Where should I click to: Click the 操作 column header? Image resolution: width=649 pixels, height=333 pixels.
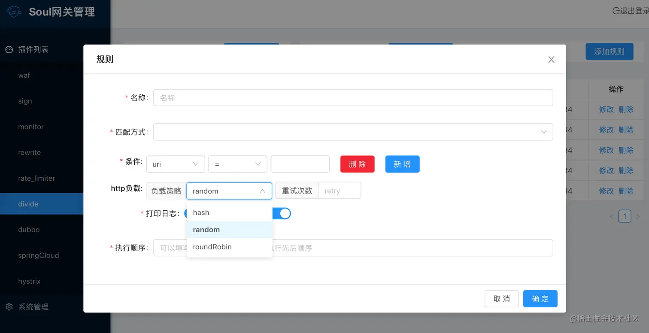(x=616, y=89)
